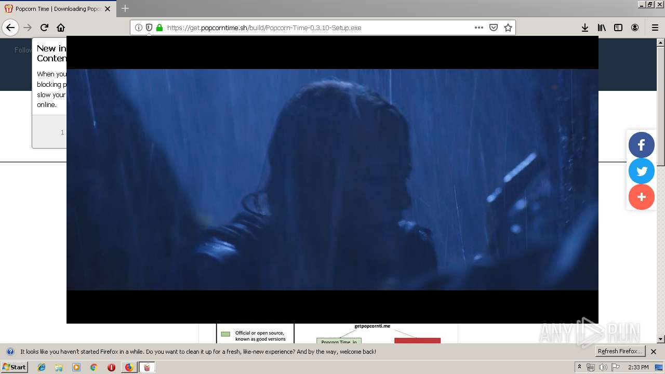
Task: Dismiss the Firefox refresh notification bar
Action: tap(654, 352)
